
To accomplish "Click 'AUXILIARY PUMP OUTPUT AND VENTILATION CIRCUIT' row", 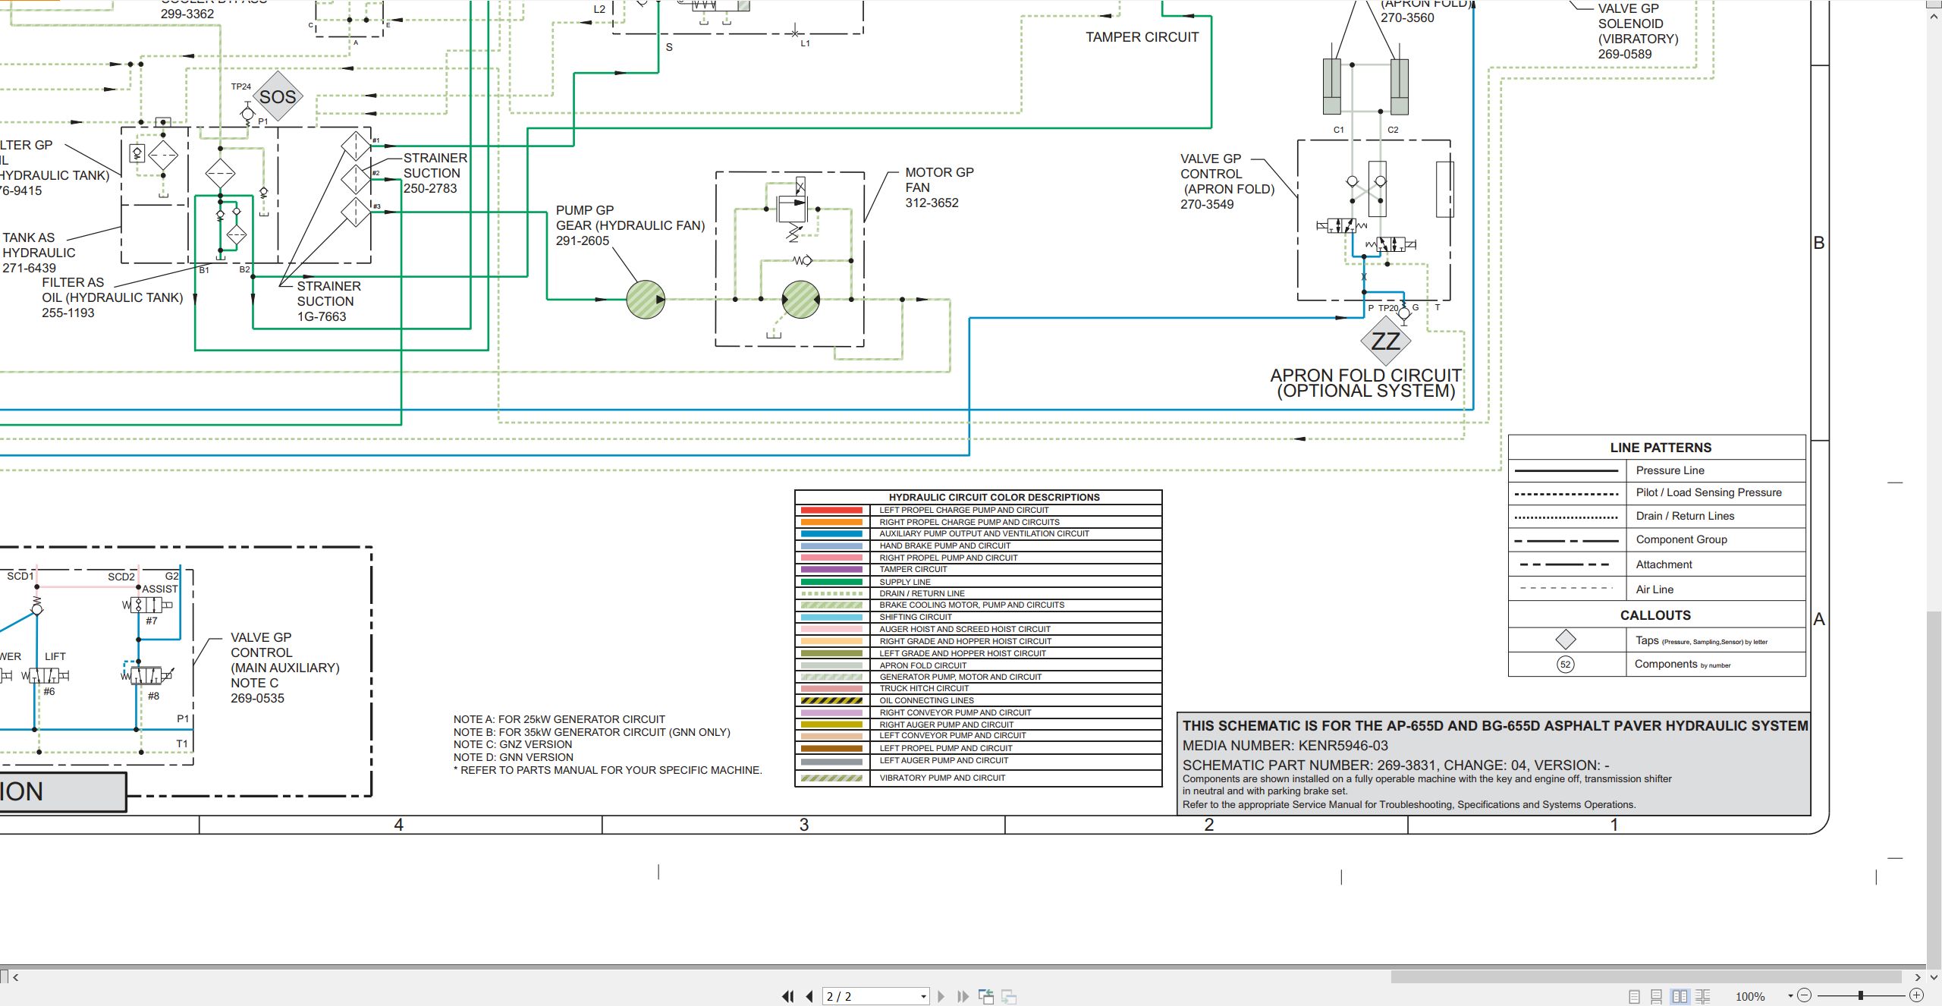I will pos(979,534).
